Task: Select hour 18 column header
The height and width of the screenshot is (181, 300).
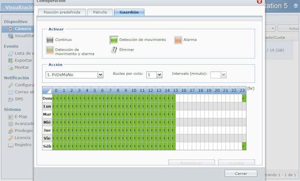Action: (x=201, y=90)
